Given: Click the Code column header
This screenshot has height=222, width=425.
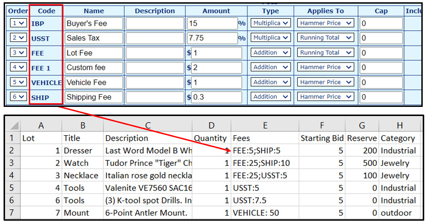Looking at the screenshot, I should tap(46, 11).
